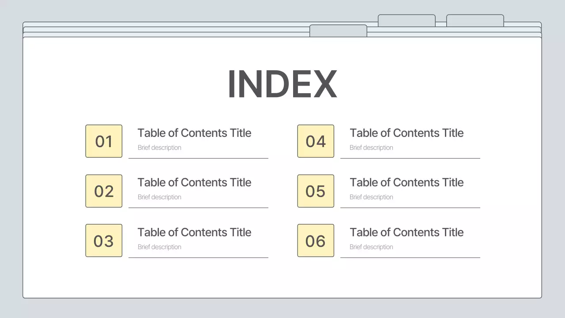Select Brief description under item 06 title
Viewport: 565px width, 318px height.
pyautogui.click(x=371, y=247)
